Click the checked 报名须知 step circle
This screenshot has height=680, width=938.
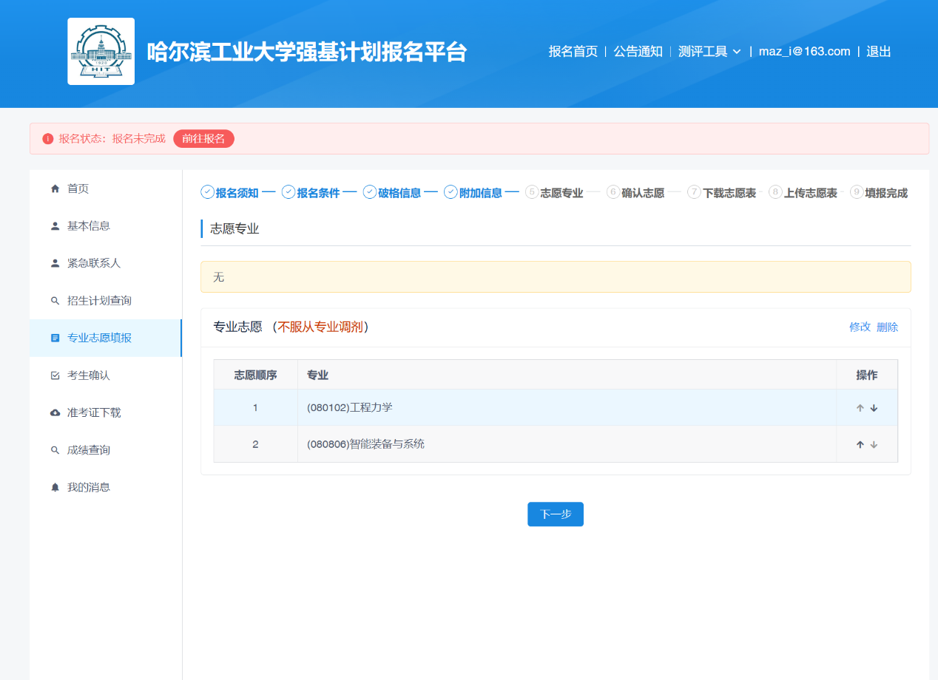(207, 192)
